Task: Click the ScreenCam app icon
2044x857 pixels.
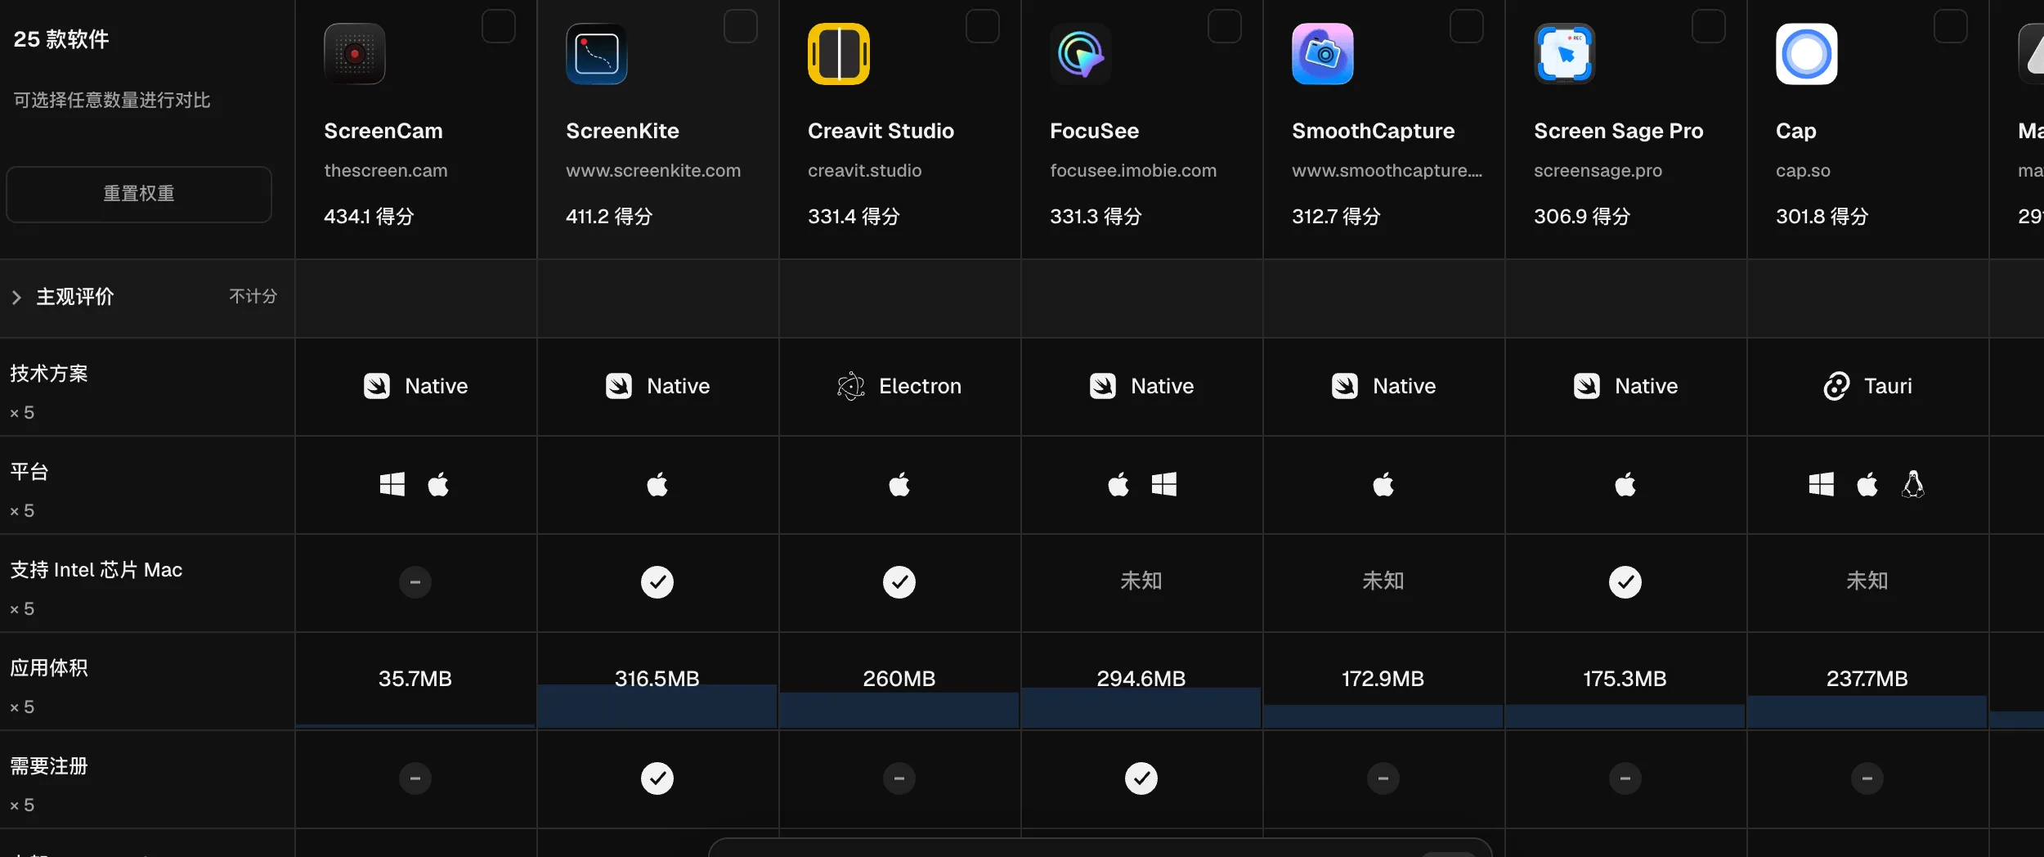Action: point(354,54)
